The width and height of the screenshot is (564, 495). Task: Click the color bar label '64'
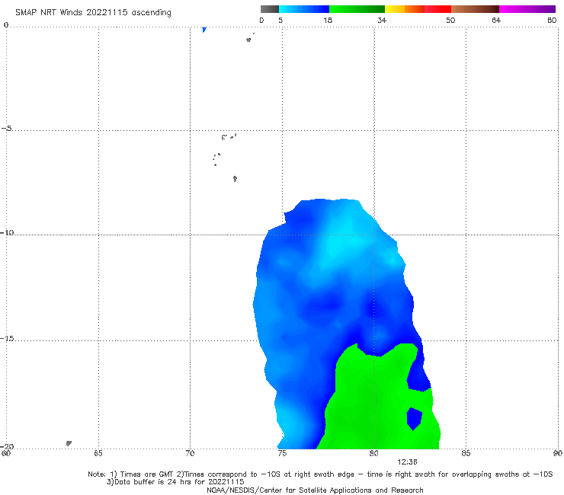pyautogui.click(x=496, y=20)
